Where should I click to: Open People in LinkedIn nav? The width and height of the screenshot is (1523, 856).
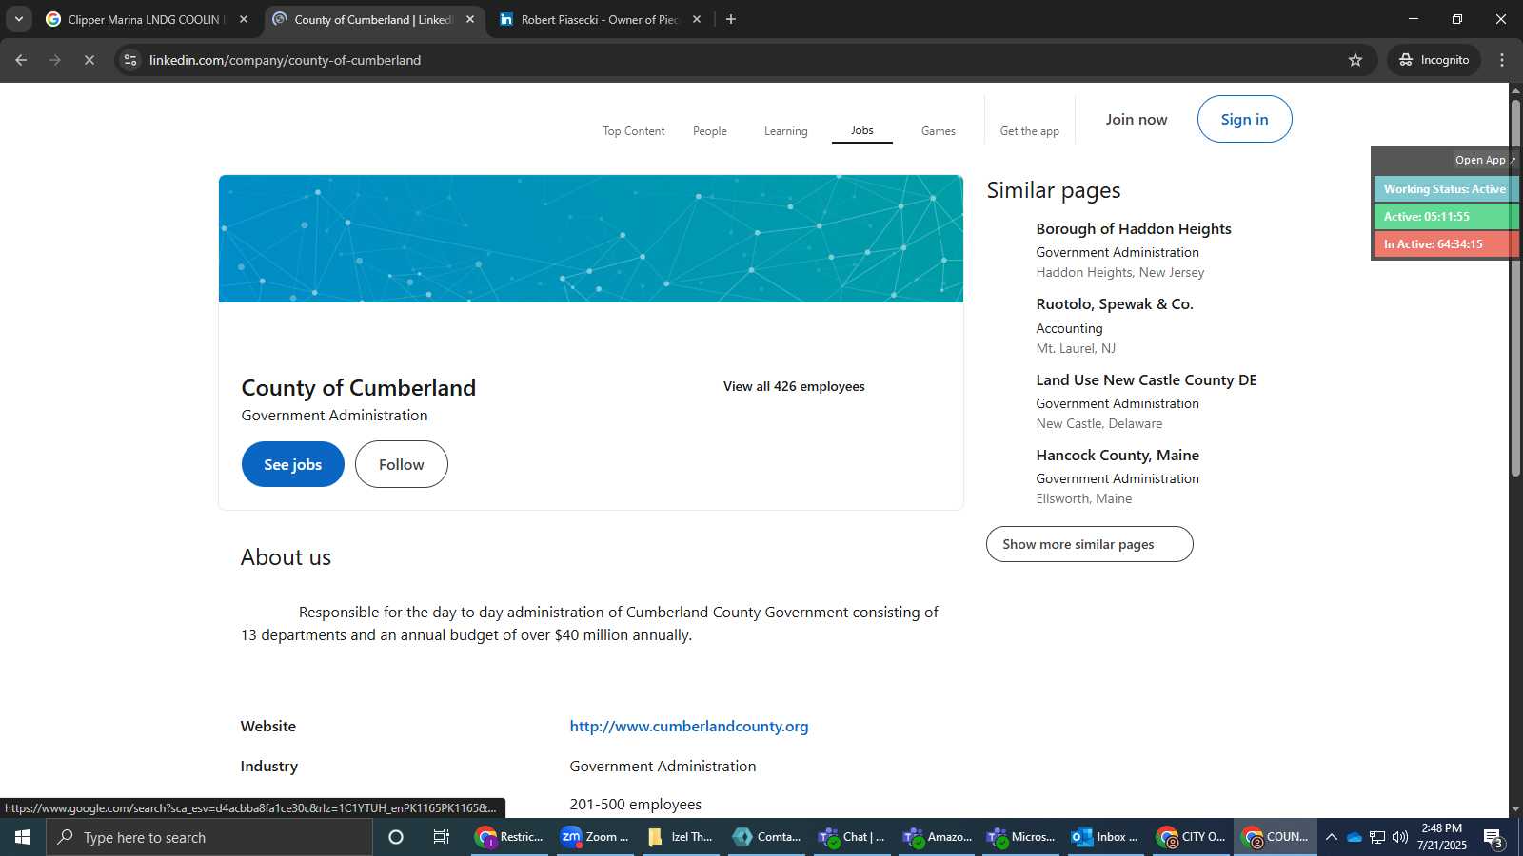click(x=710, y=131)
